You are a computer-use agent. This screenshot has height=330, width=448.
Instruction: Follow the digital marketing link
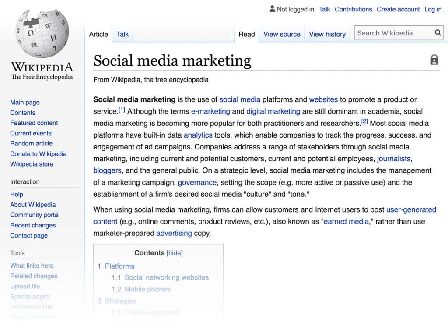click(x=273, y=111)
